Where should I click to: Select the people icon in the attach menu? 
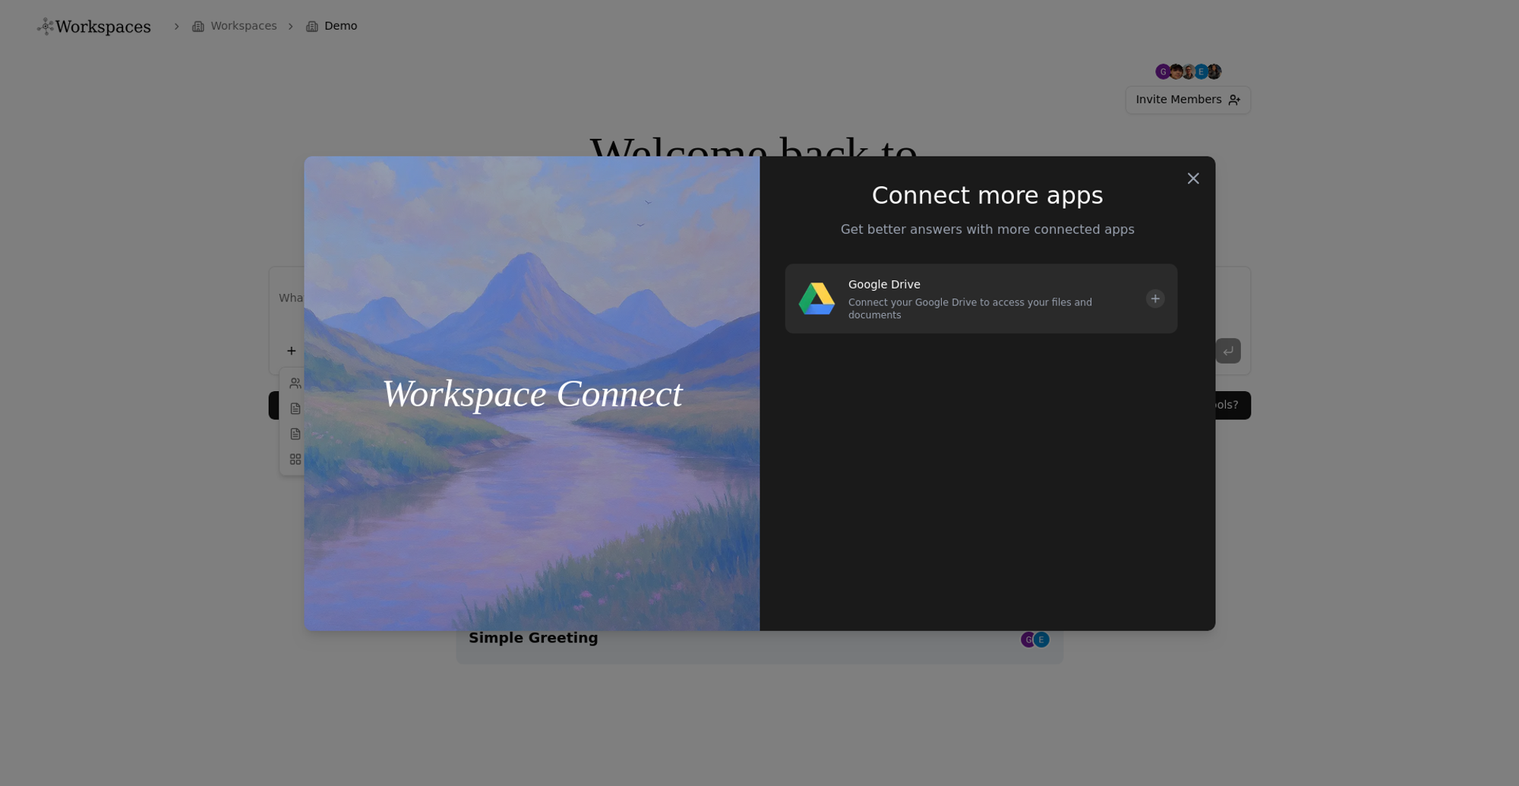(x=295, y=383)
